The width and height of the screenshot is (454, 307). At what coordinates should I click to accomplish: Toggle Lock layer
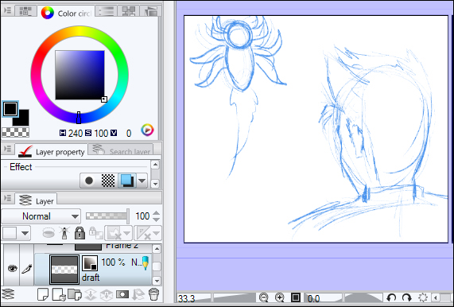click(x=80, y=233)
